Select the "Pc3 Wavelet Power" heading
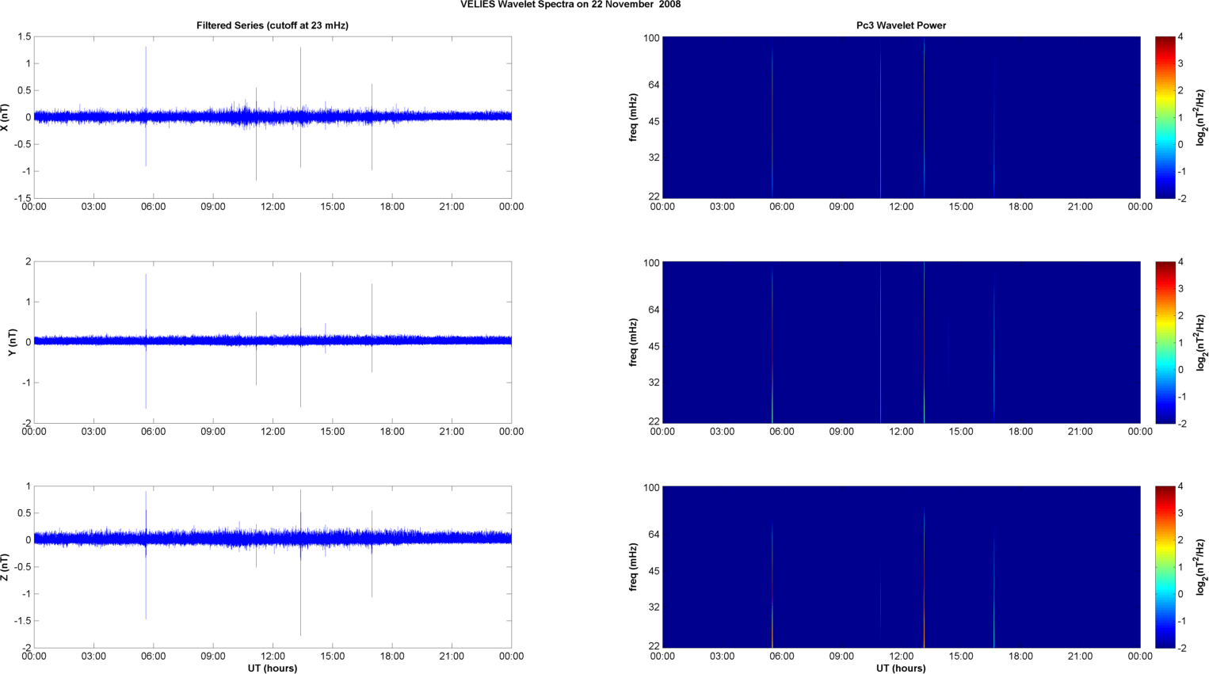1209x674 pixels. point(901,25)
